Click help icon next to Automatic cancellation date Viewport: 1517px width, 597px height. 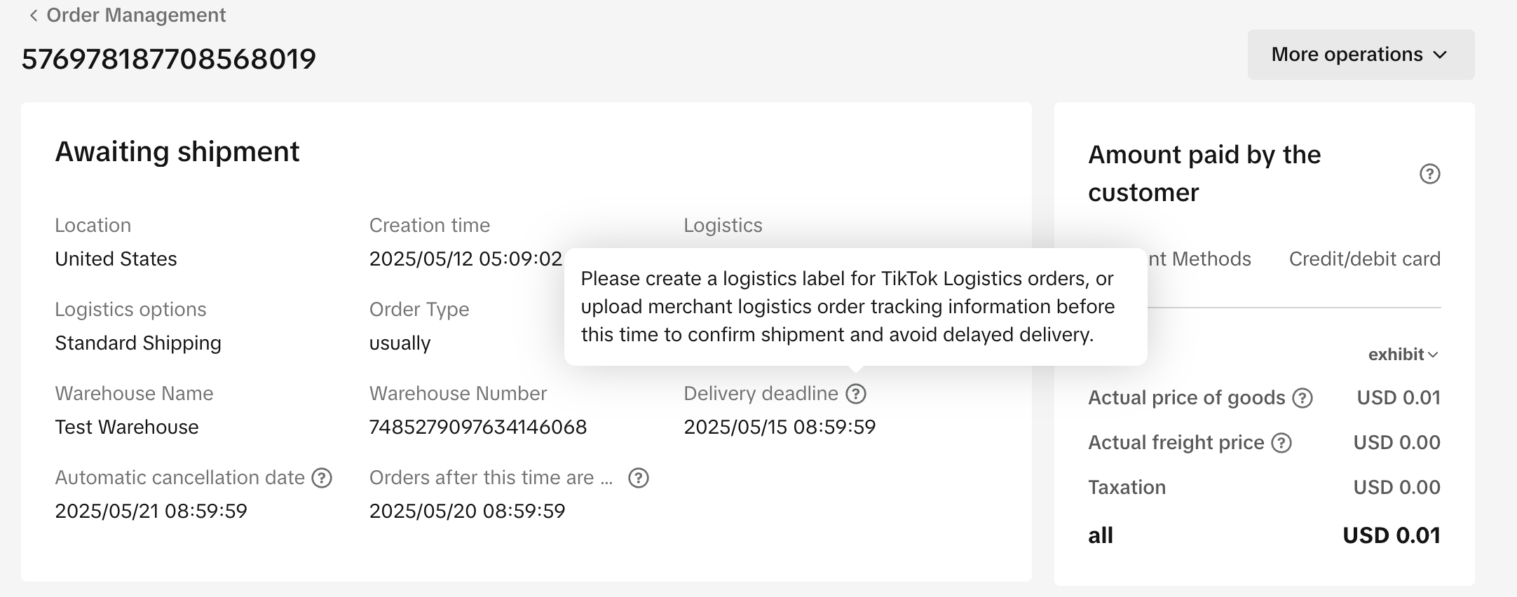point(322,478)
